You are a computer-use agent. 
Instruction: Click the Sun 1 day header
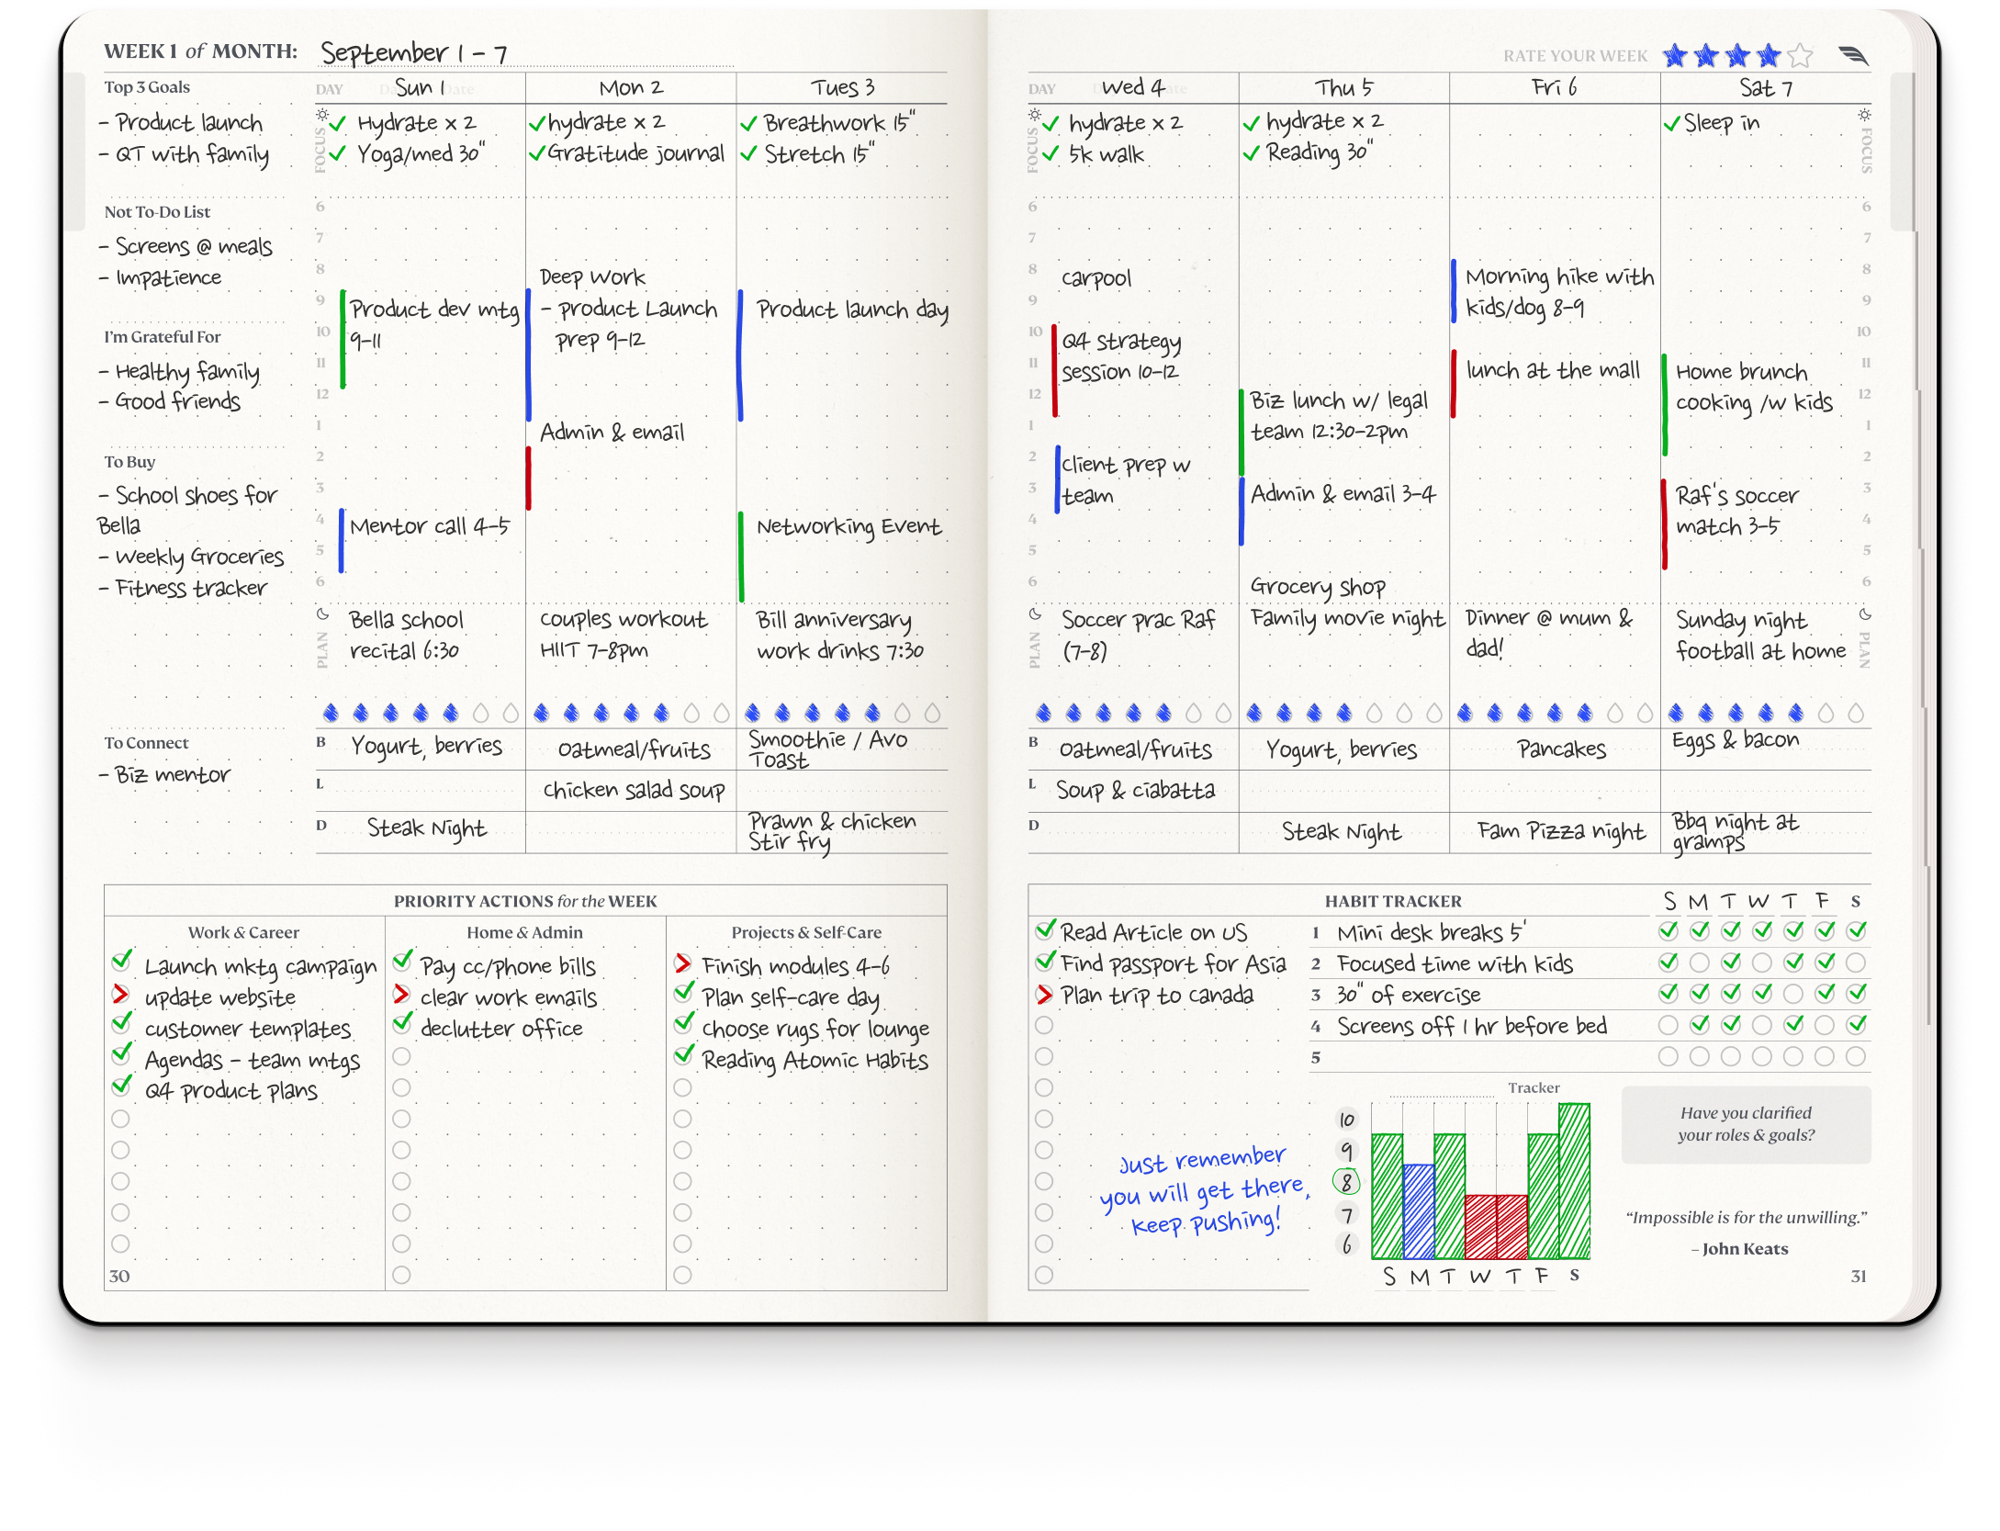(421, 87)
